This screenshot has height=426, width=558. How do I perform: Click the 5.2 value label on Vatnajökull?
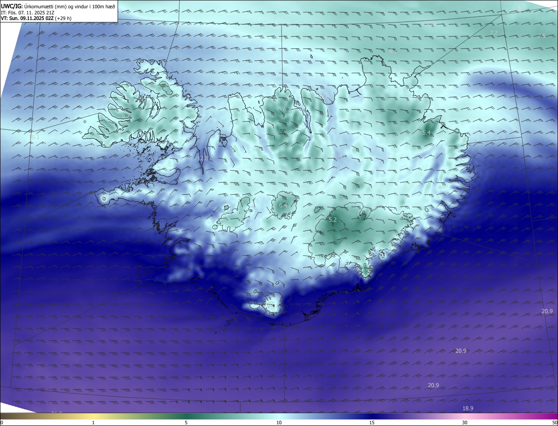click(x=333, y=220)
